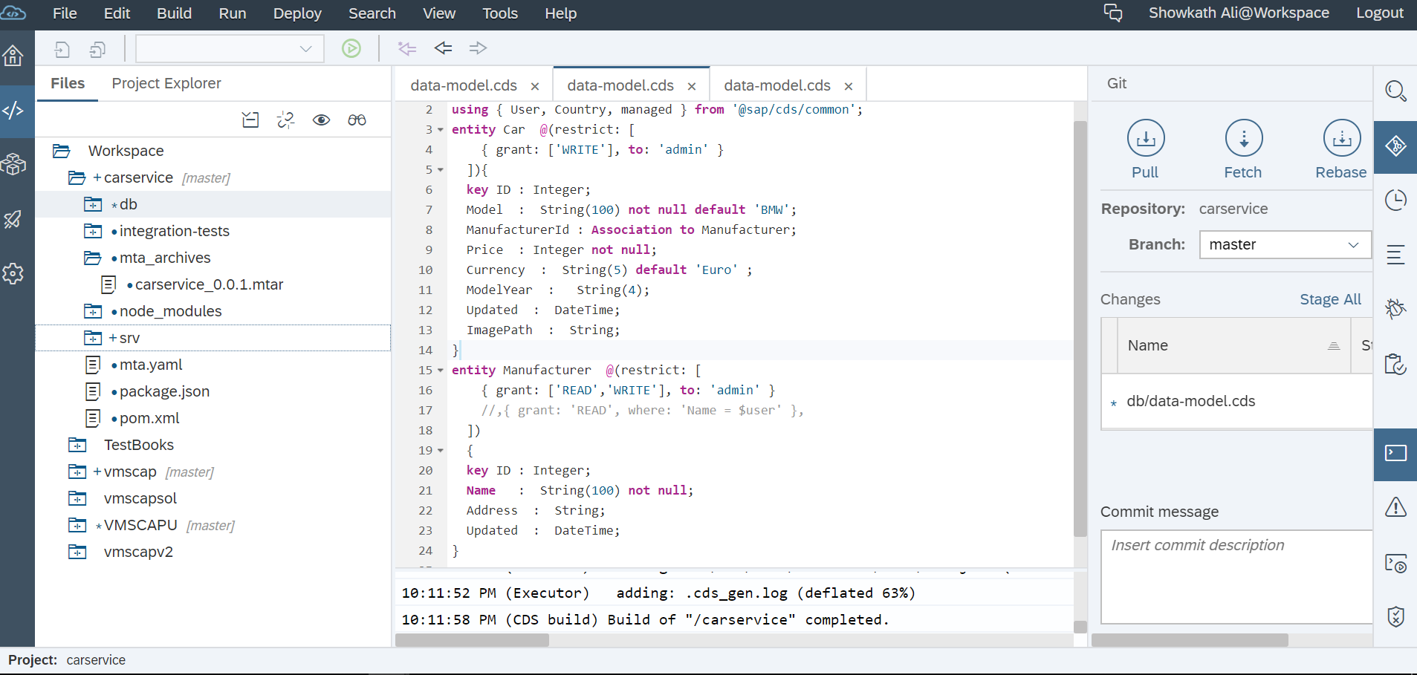
Task: Click the green Run button in the toolbar
Action: [351, 48]
